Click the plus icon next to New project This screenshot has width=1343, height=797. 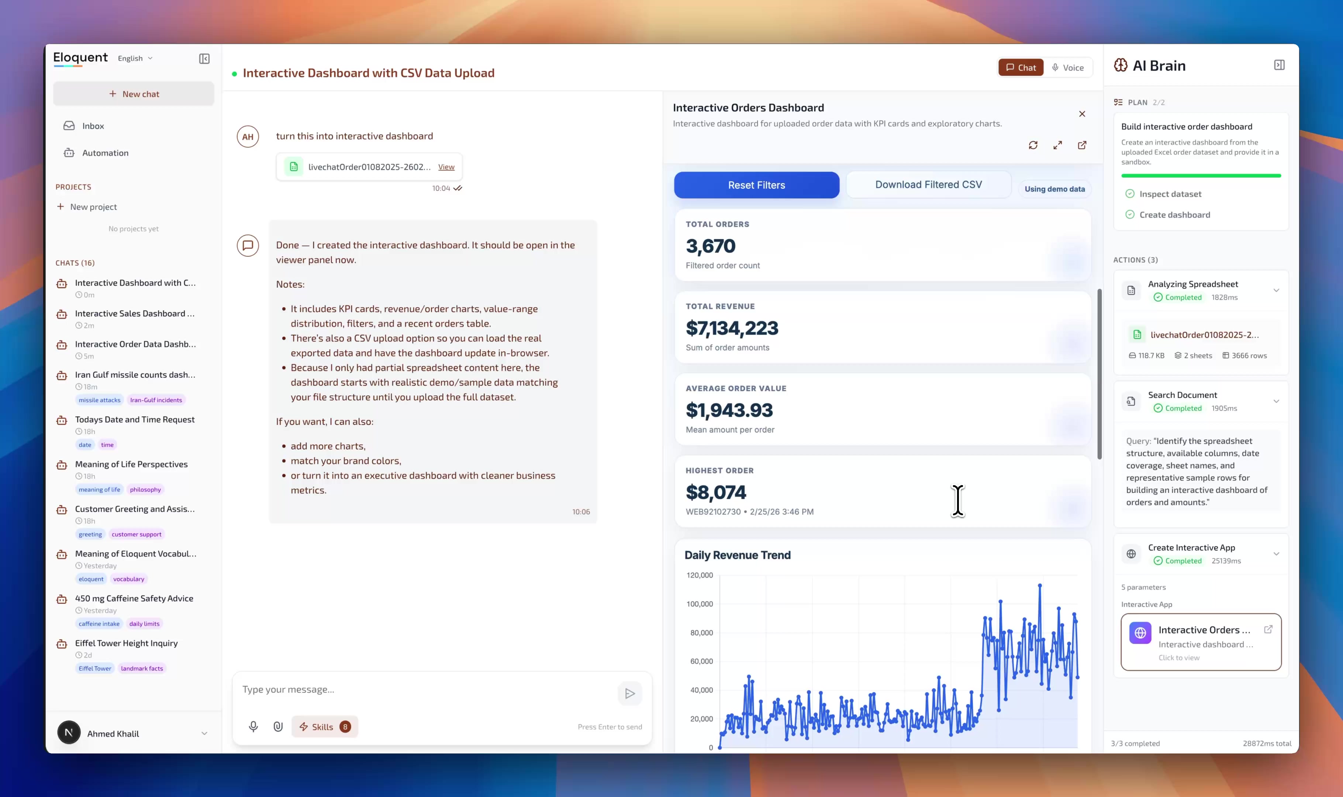60,207
